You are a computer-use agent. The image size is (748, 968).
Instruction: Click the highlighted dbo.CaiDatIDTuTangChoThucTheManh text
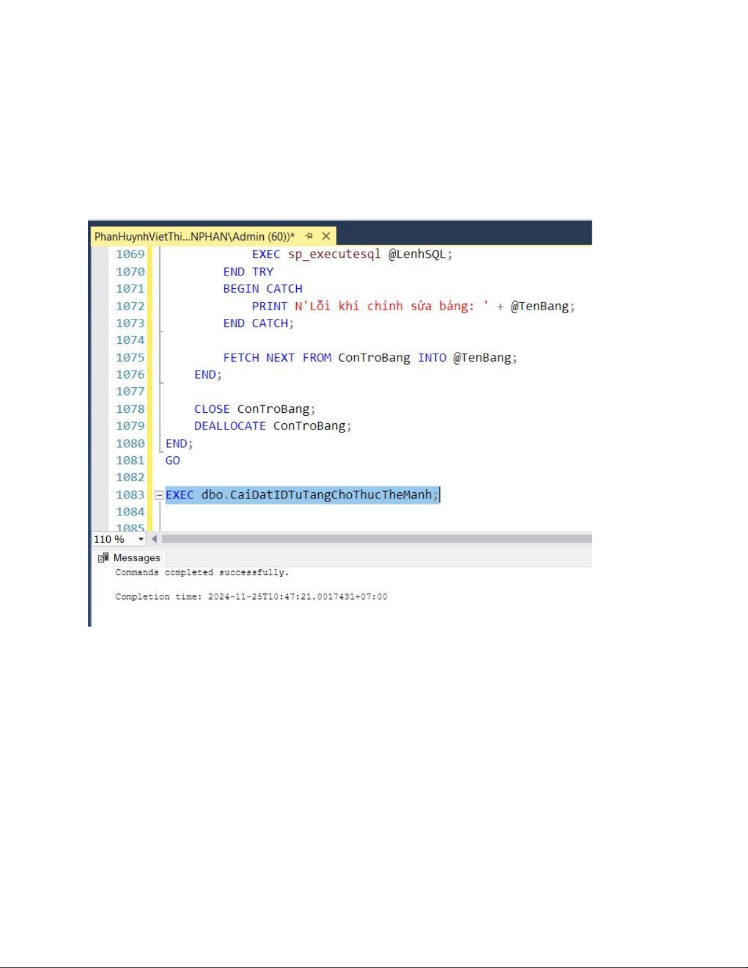(x=316, y=495)
